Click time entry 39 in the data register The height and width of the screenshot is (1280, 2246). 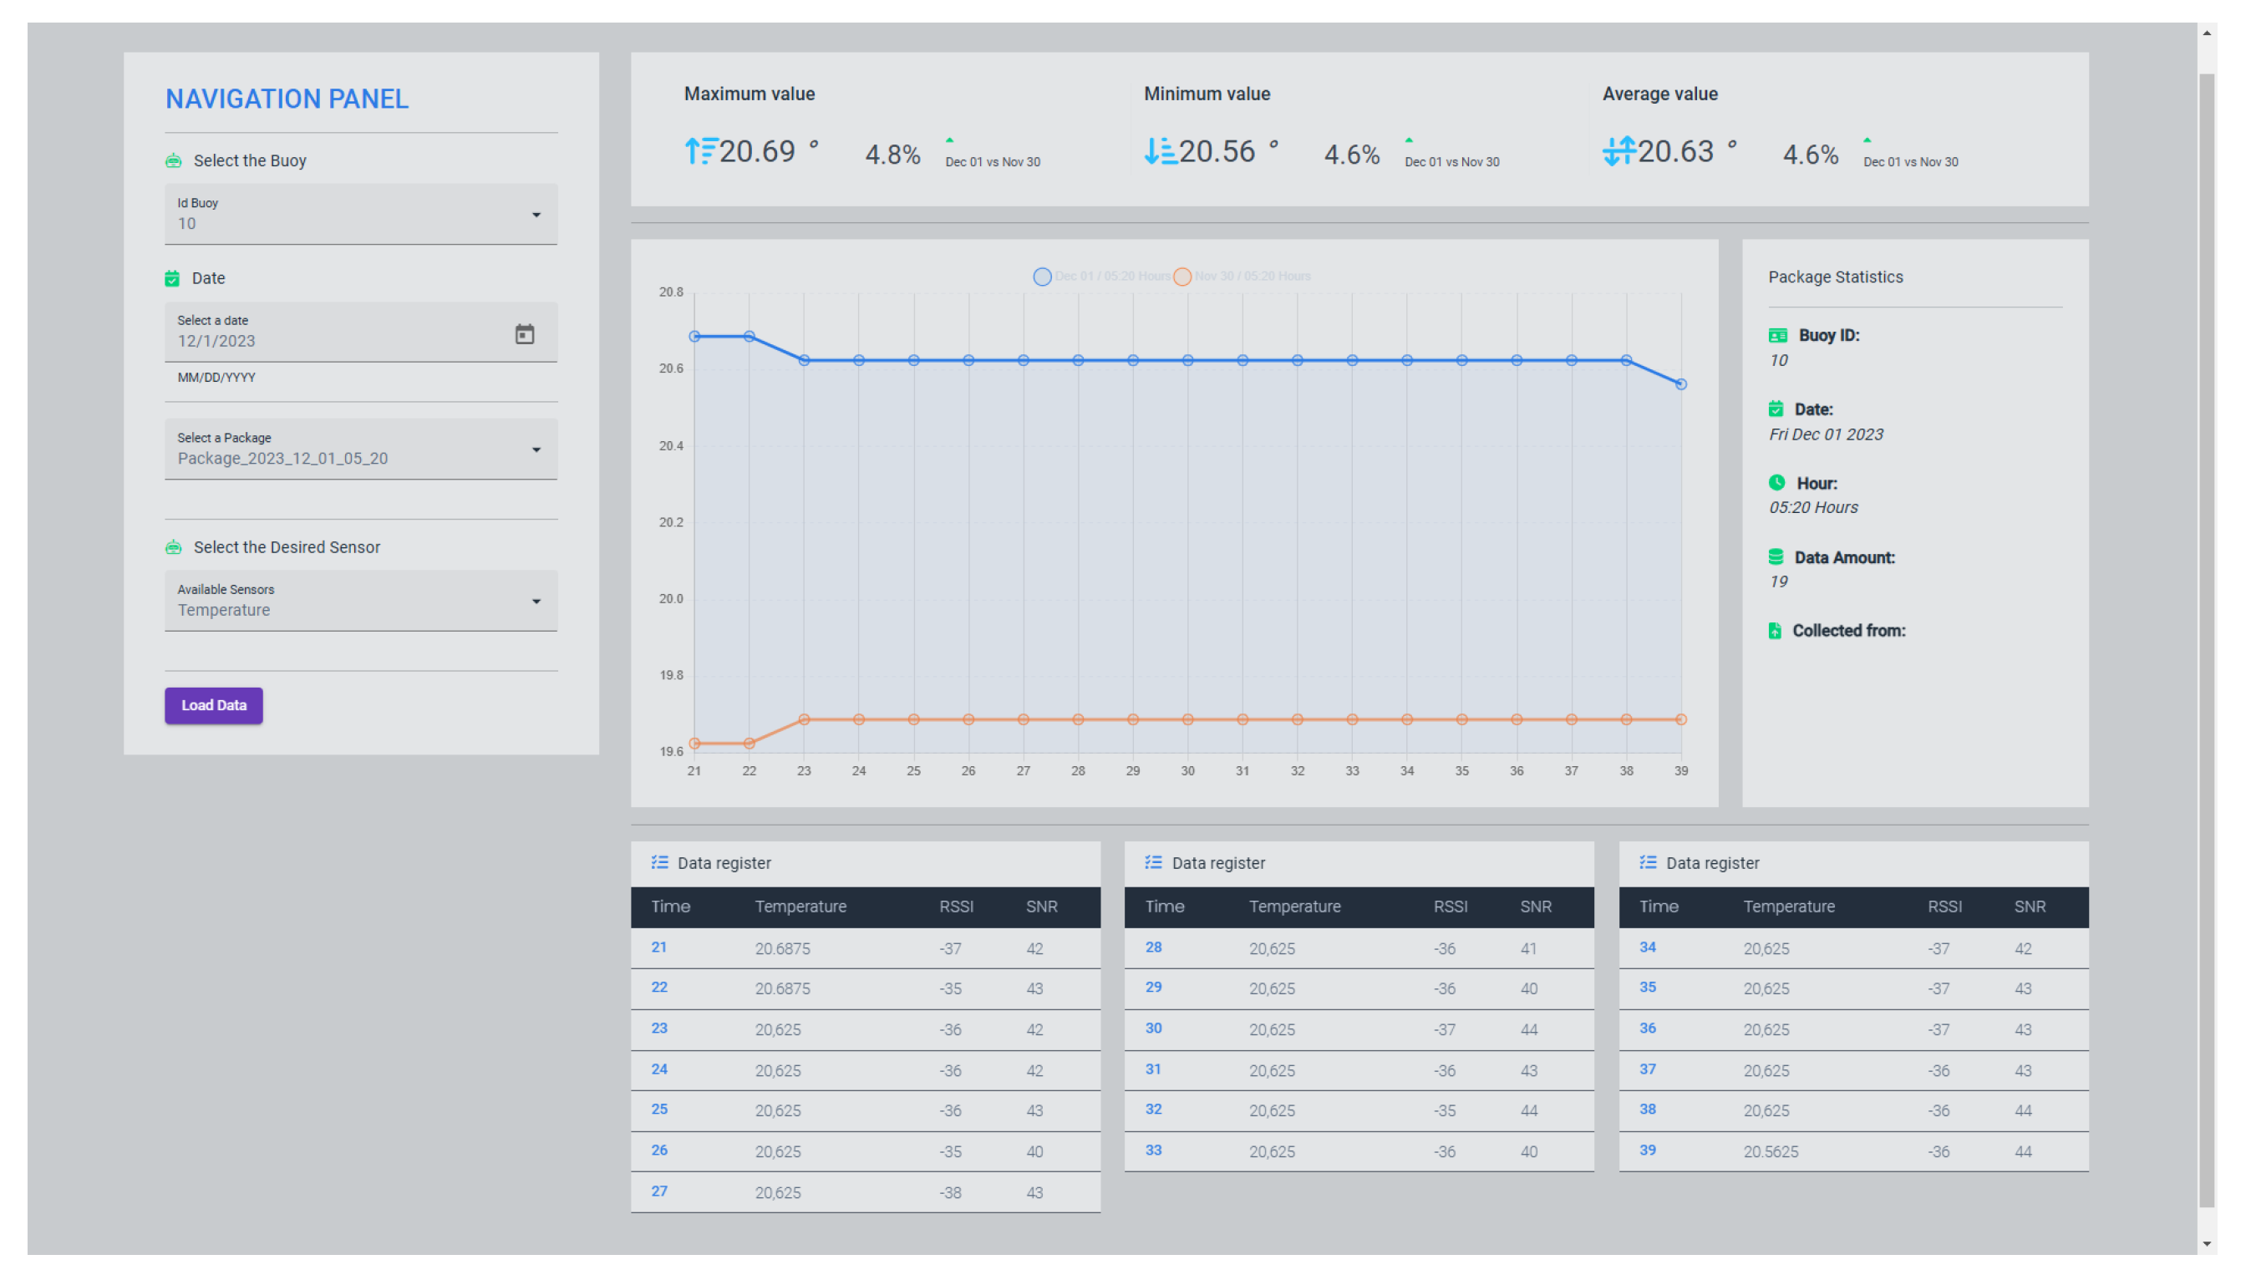pos(1648,1150)
